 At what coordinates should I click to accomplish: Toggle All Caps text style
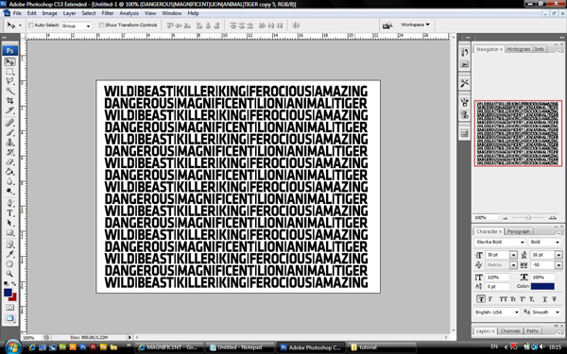[x=503, y=299]
